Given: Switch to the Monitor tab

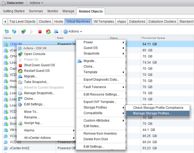Looking at the screenshot, I should [53, 11].
